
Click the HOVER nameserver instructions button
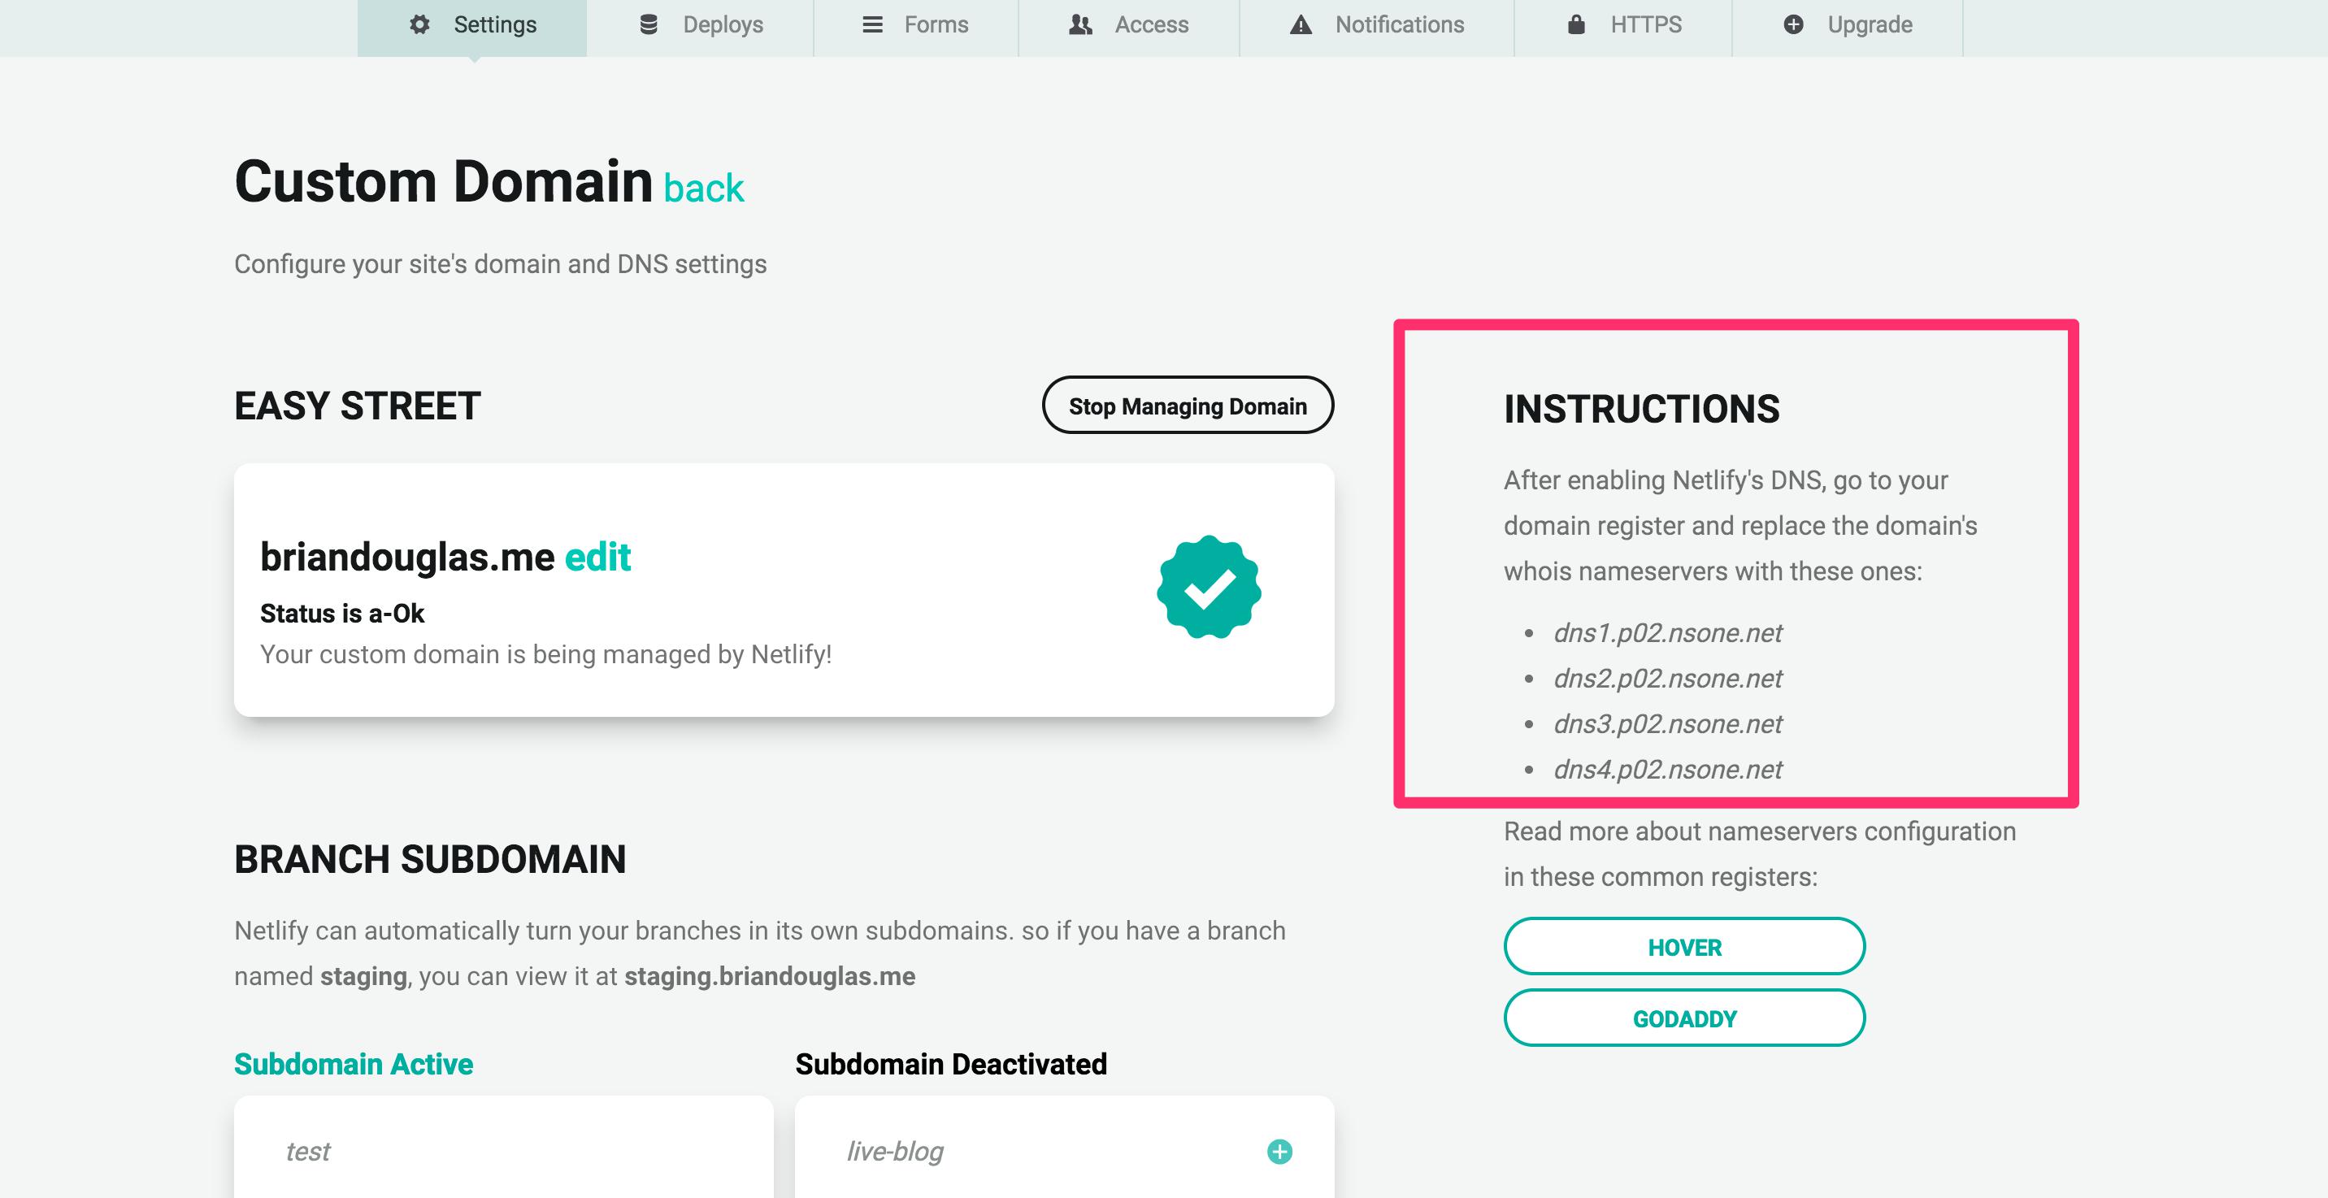pos(1683,944)
